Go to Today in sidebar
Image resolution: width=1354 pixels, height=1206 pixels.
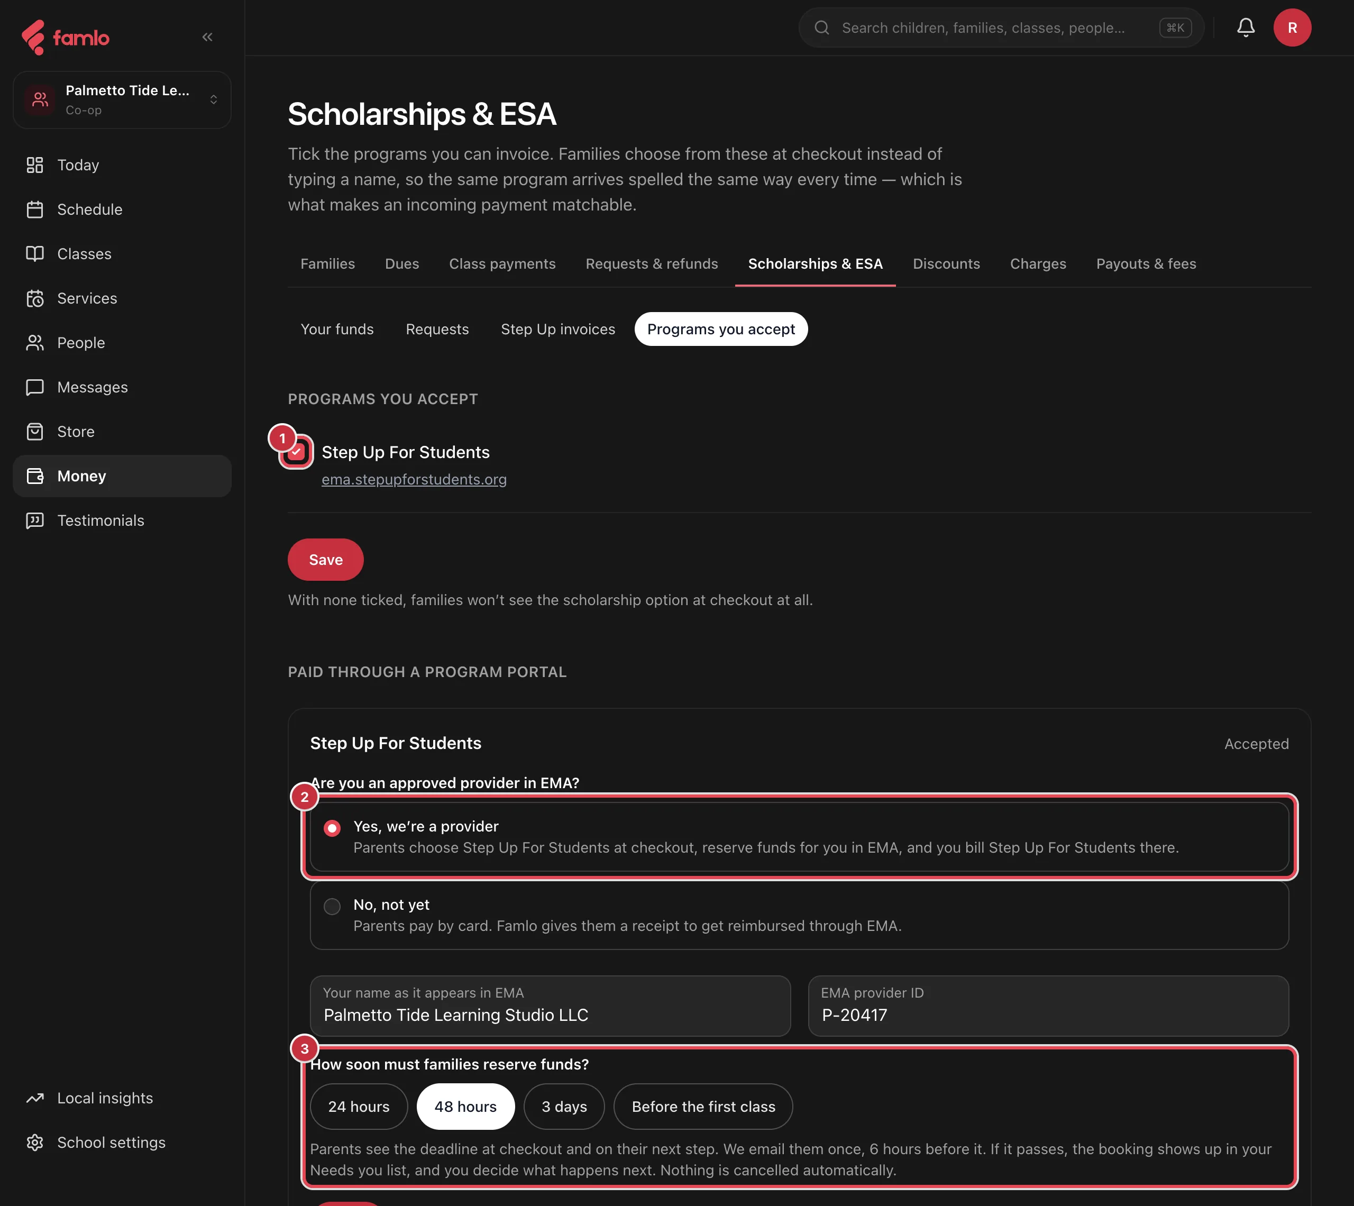[x=122, y=165]
